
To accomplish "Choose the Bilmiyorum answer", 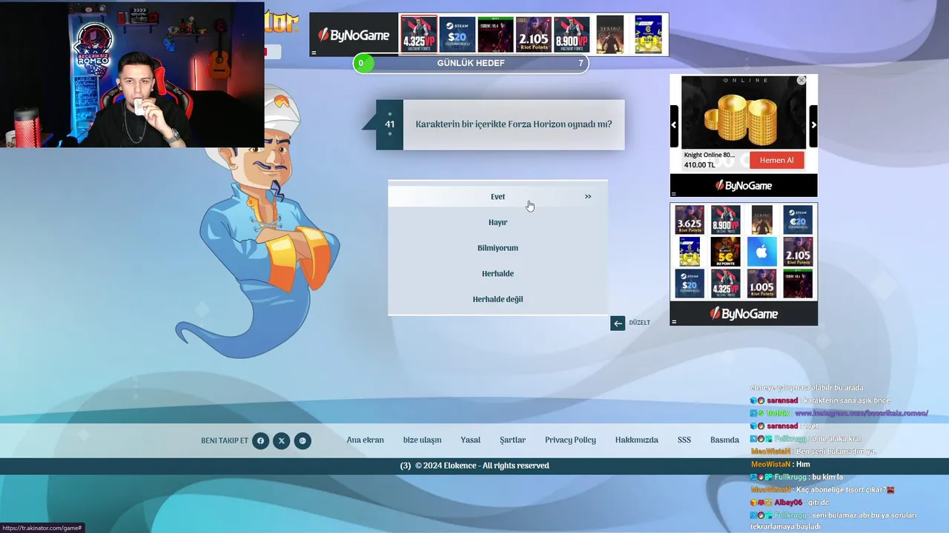I will tap(497, 248).
